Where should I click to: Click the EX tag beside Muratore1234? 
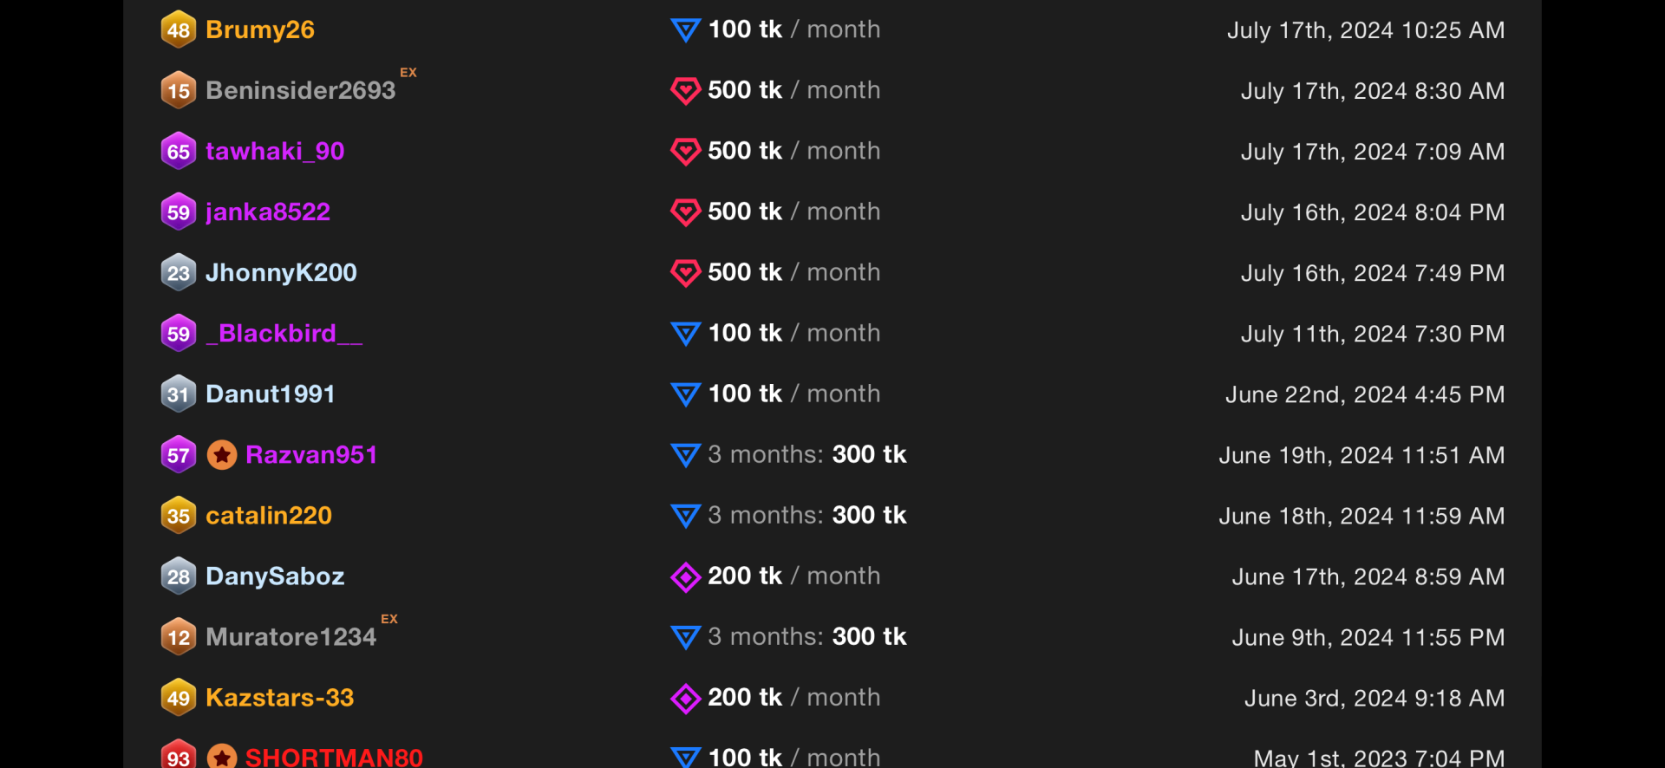click(389, 619)
